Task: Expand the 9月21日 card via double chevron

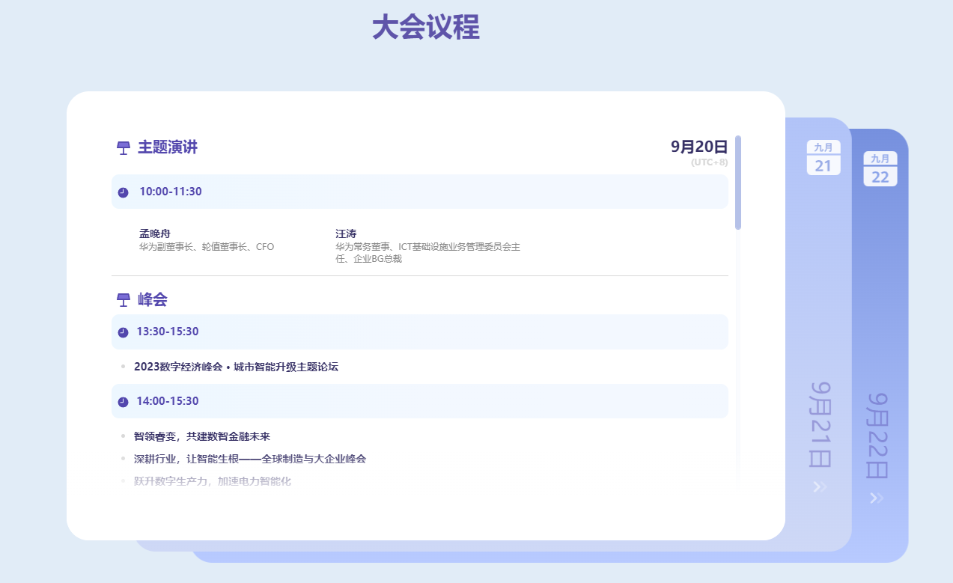Action: coord(820,487)
